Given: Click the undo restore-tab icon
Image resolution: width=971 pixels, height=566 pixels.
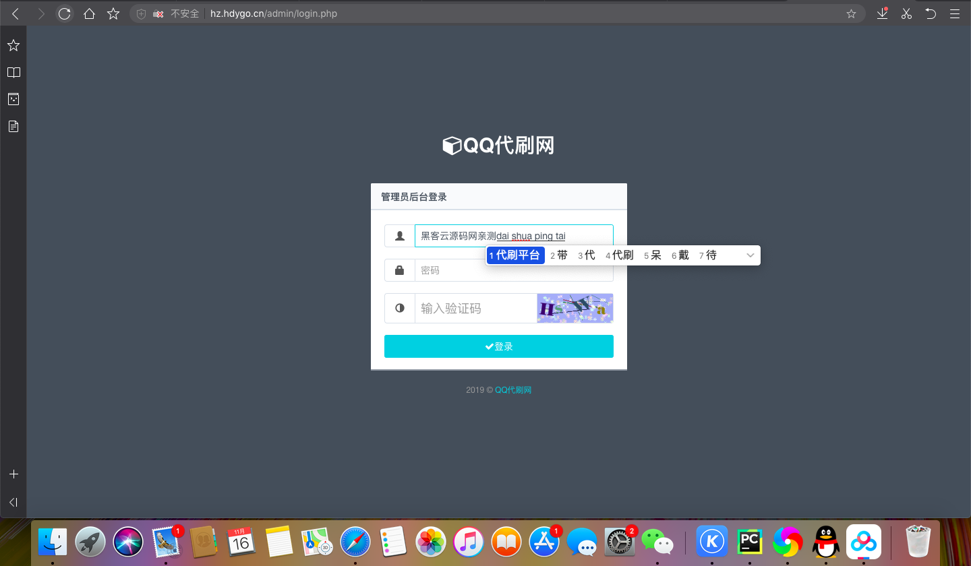Looking at the screenshot, I should click(931, 13).
